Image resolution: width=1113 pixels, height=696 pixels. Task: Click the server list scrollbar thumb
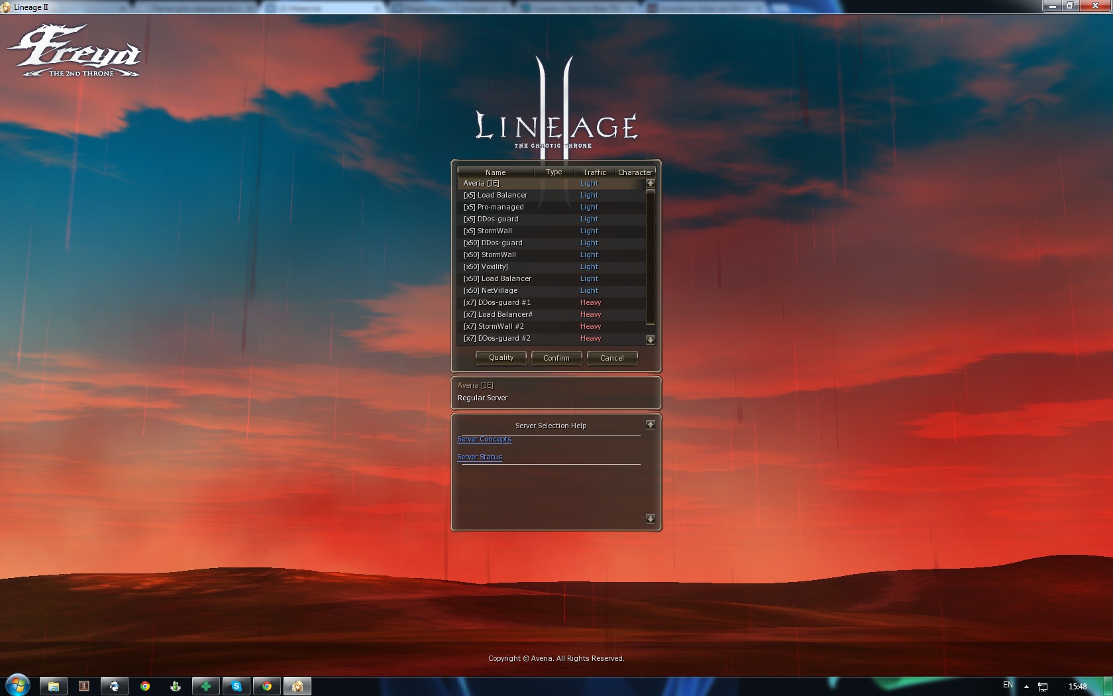tap(651, 257)
